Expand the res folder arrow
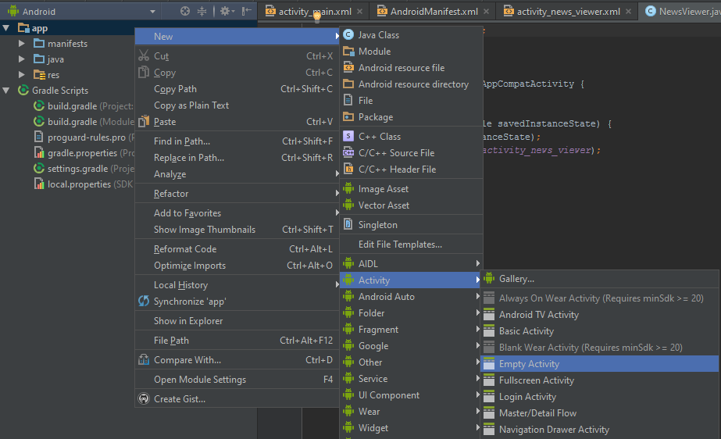Screen dimensions: 721x439 (x=22, y=75)
